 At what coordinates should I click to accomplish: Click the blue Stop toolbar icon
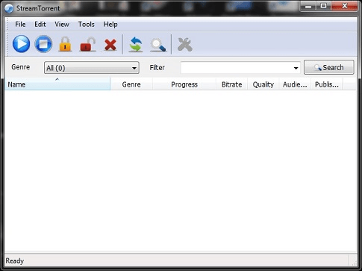coord(43,44)
